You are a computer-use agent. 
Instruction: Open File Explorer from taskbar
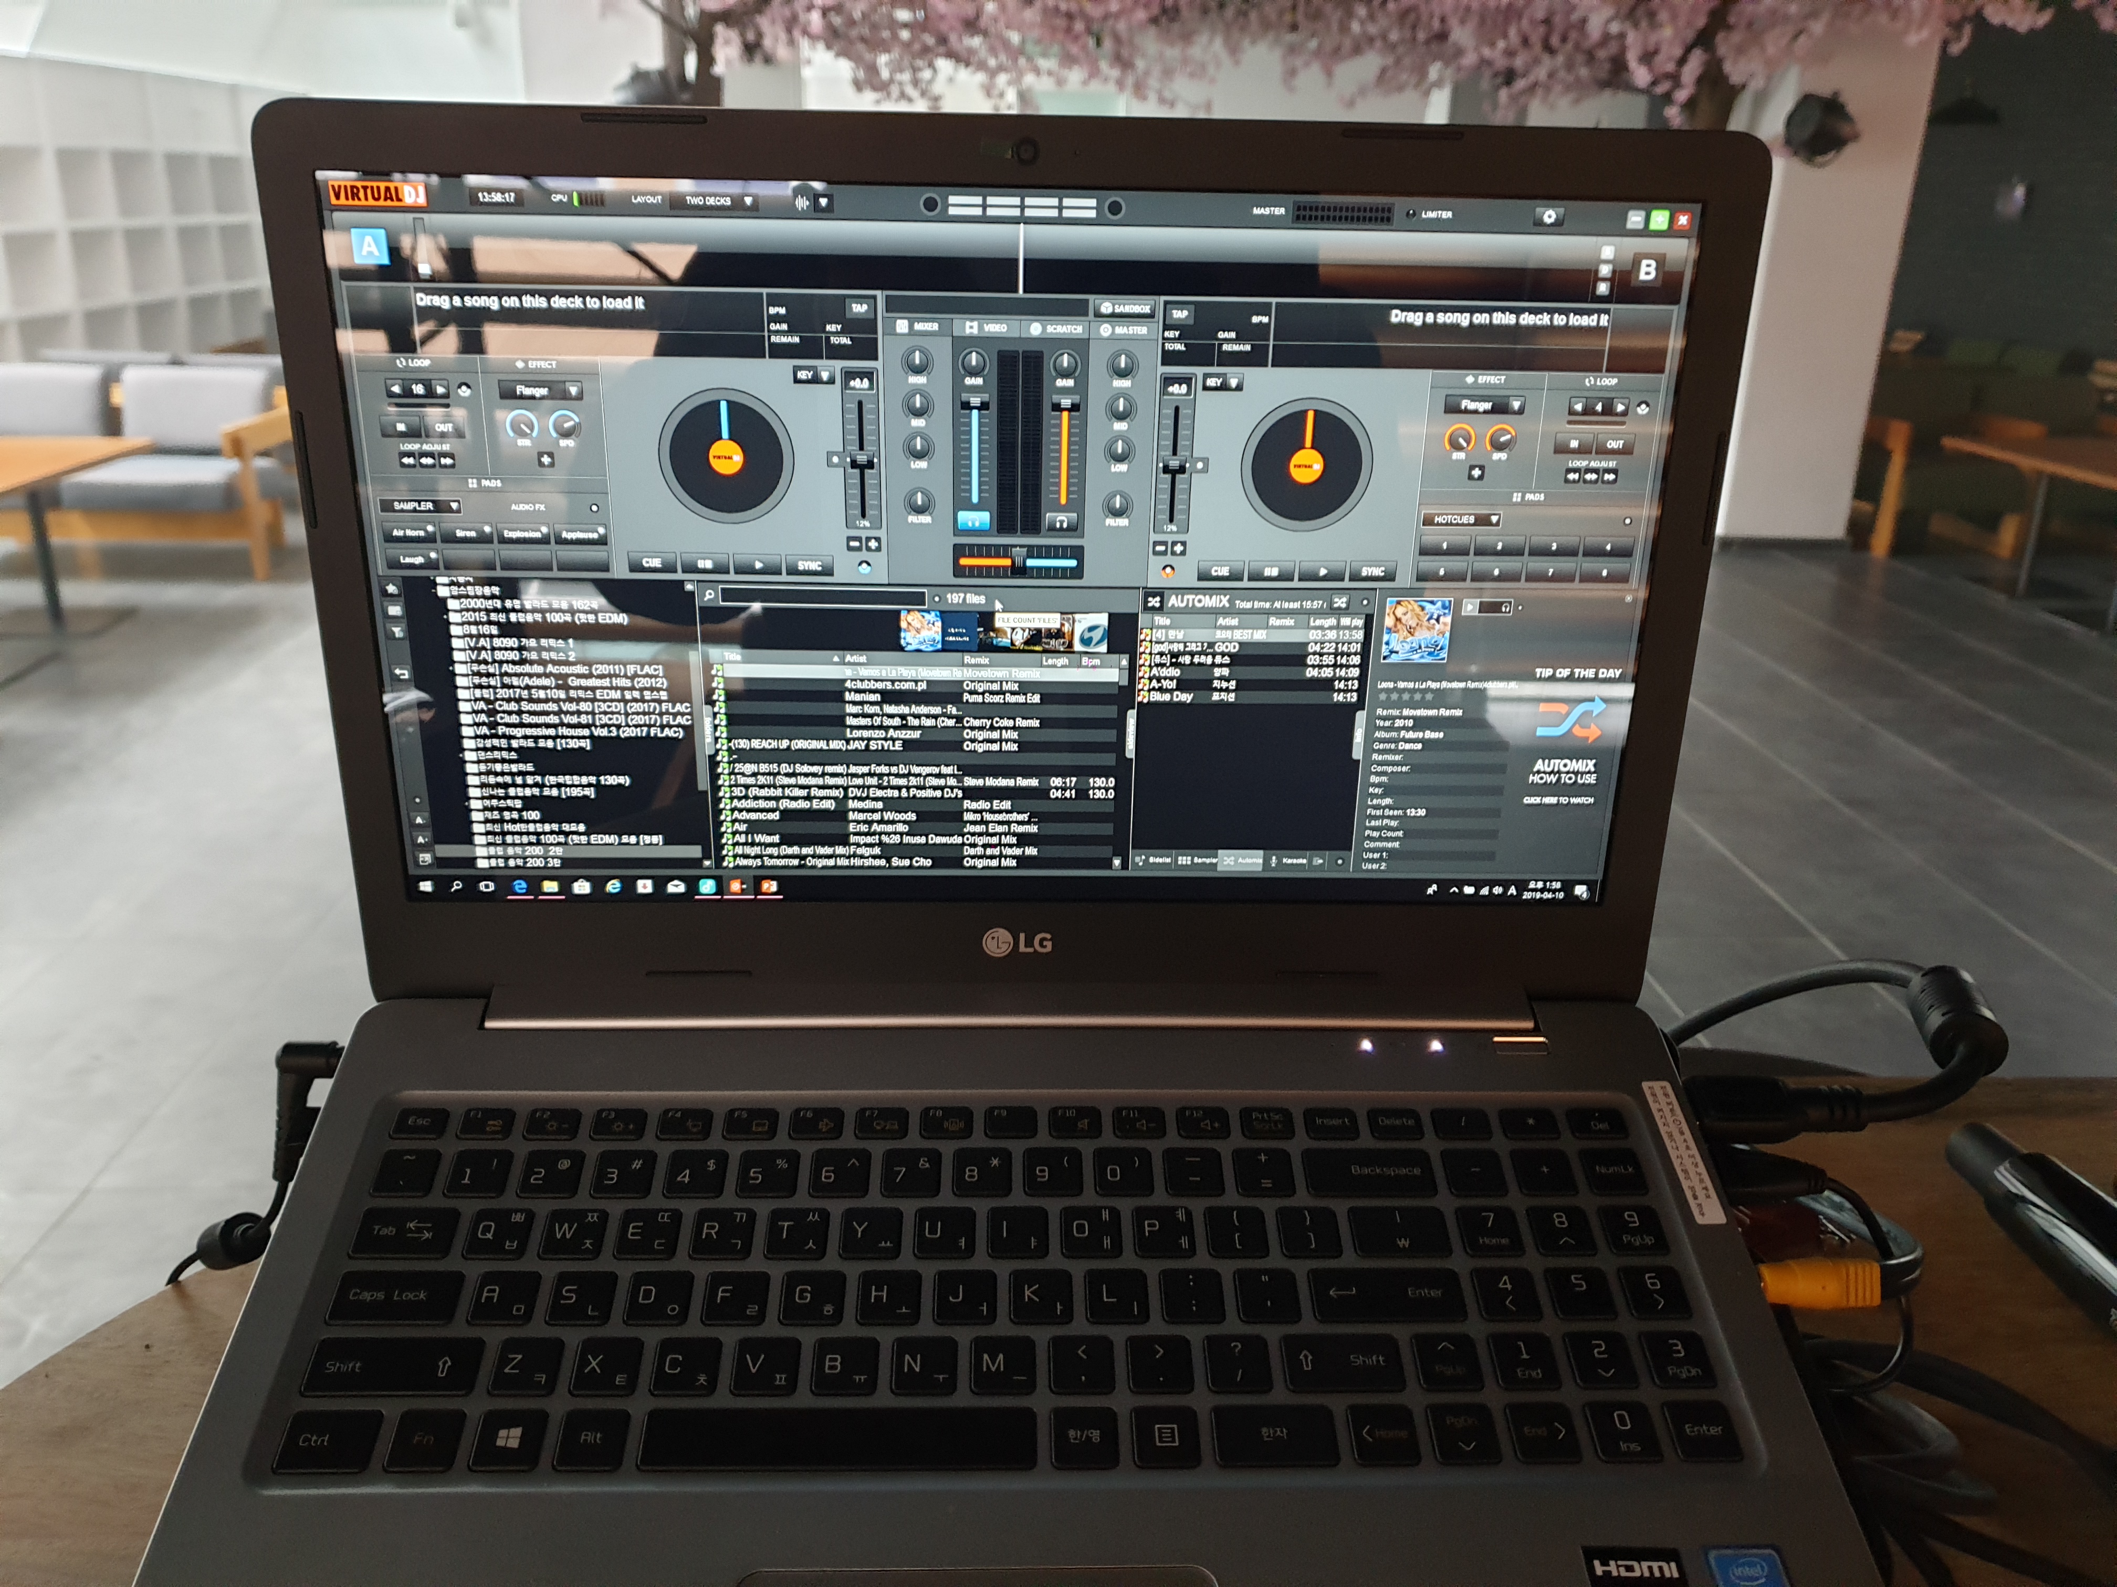point(550,887)
